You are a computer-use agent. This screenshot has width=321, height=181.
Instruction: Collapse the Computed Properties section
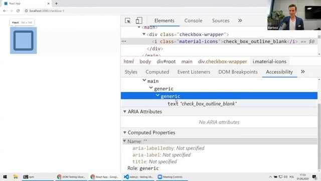pos(125,133)
